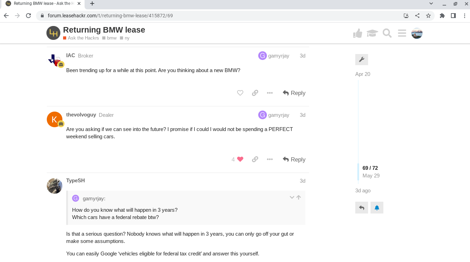Open the browser extensions puzzle icon
This screenshot has height=262, width=470.
tap(442, 16)
